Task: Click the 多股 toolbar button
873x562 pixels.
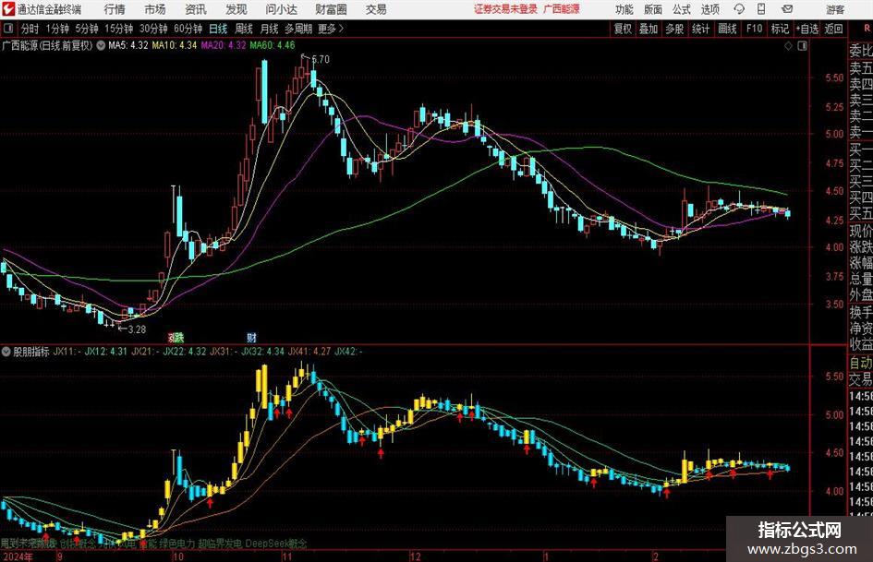Action: pos(674,29)
